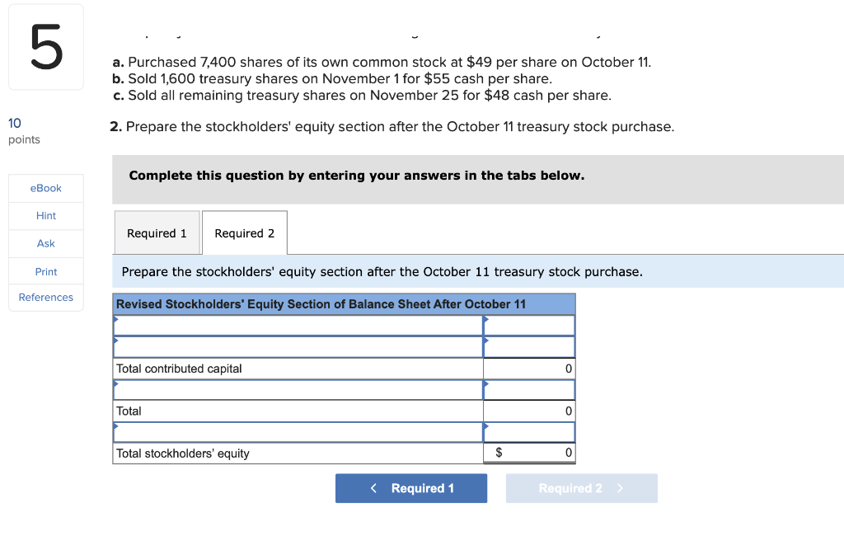Open the first amount cell dropdown arrow
The image size is (844, 540).
click(x=528, y=325)
